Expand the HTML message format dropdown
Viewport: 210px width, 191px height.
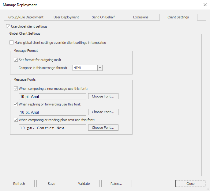pyautogui.click(x=100, y=68)
